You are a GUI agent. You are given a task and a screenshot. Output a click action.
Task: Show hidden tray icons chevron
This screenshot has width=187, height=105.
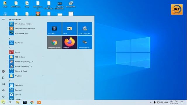coord(151,102)
